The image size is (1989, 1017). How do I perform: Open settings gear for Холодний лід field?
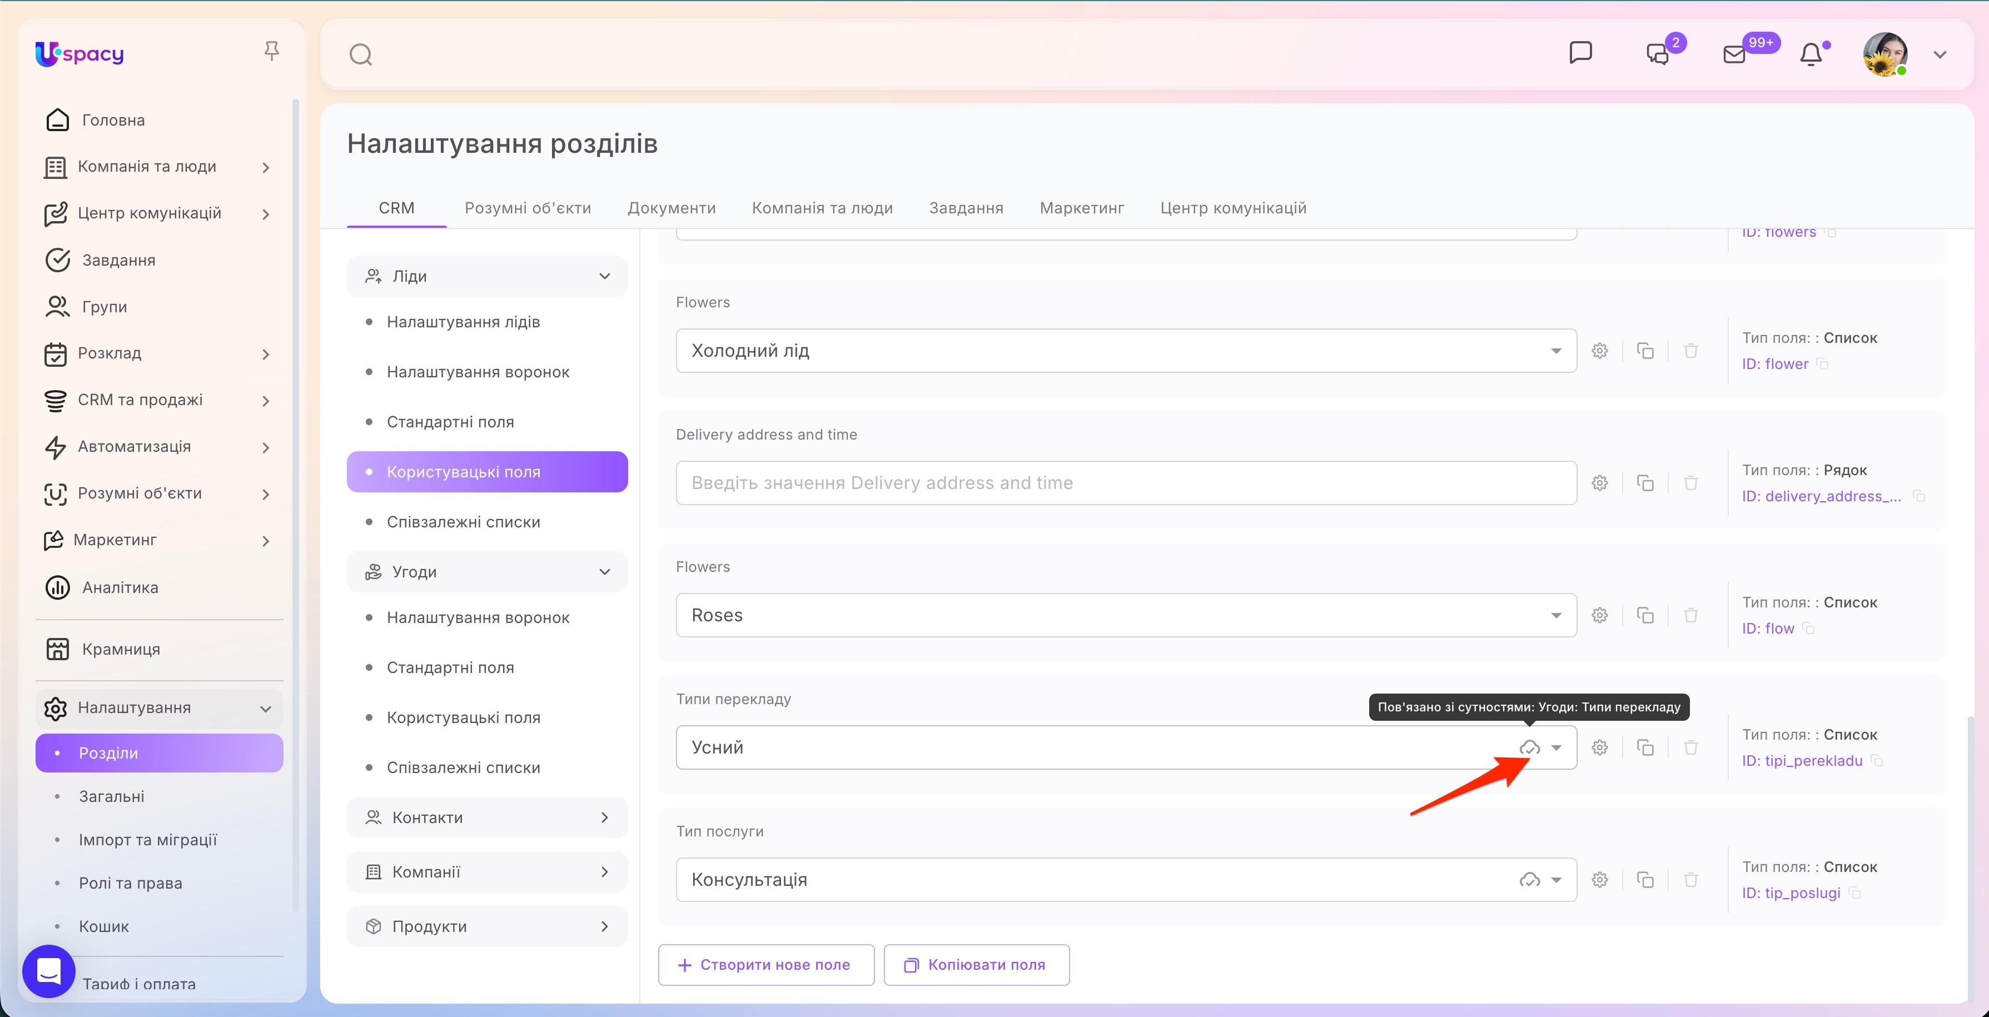1600,351
